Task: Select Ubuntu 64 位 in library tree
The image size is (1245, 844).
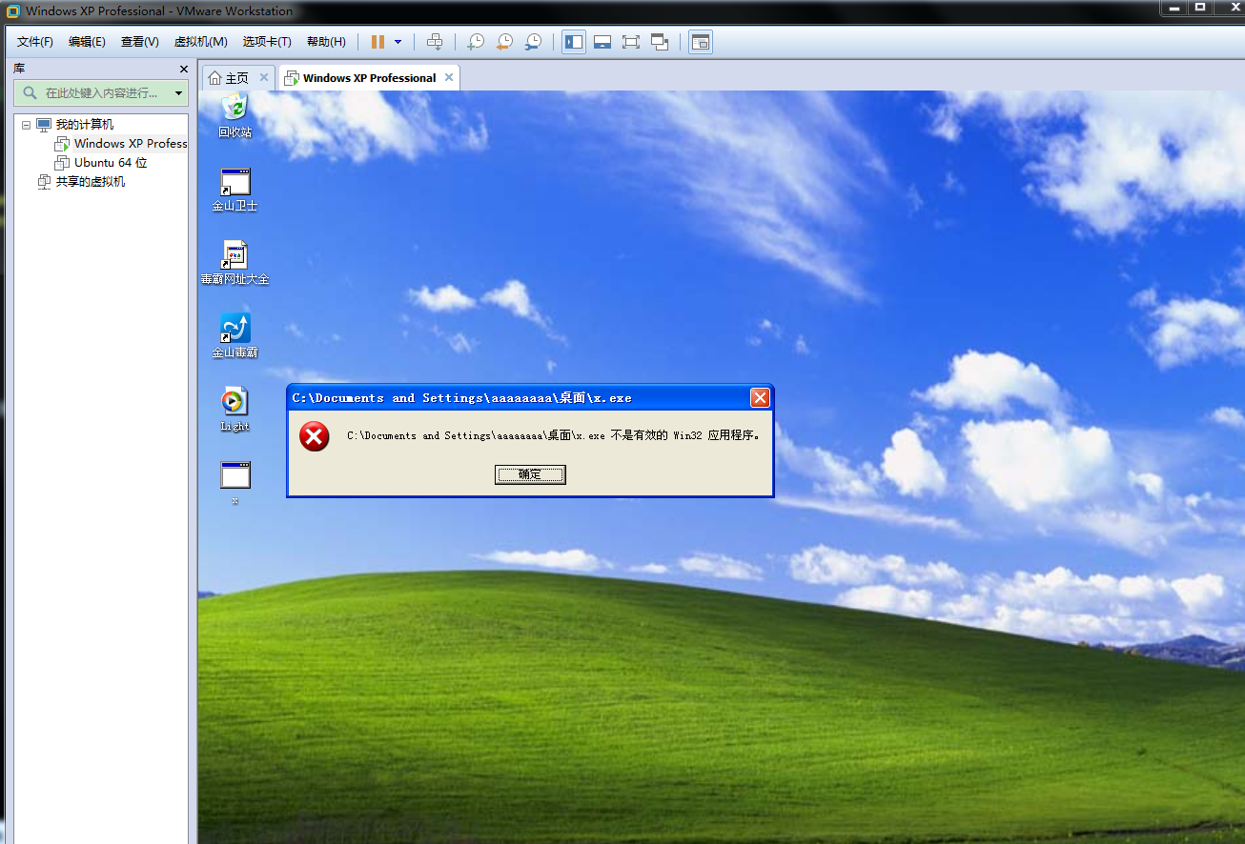Action: click(111, 163)
